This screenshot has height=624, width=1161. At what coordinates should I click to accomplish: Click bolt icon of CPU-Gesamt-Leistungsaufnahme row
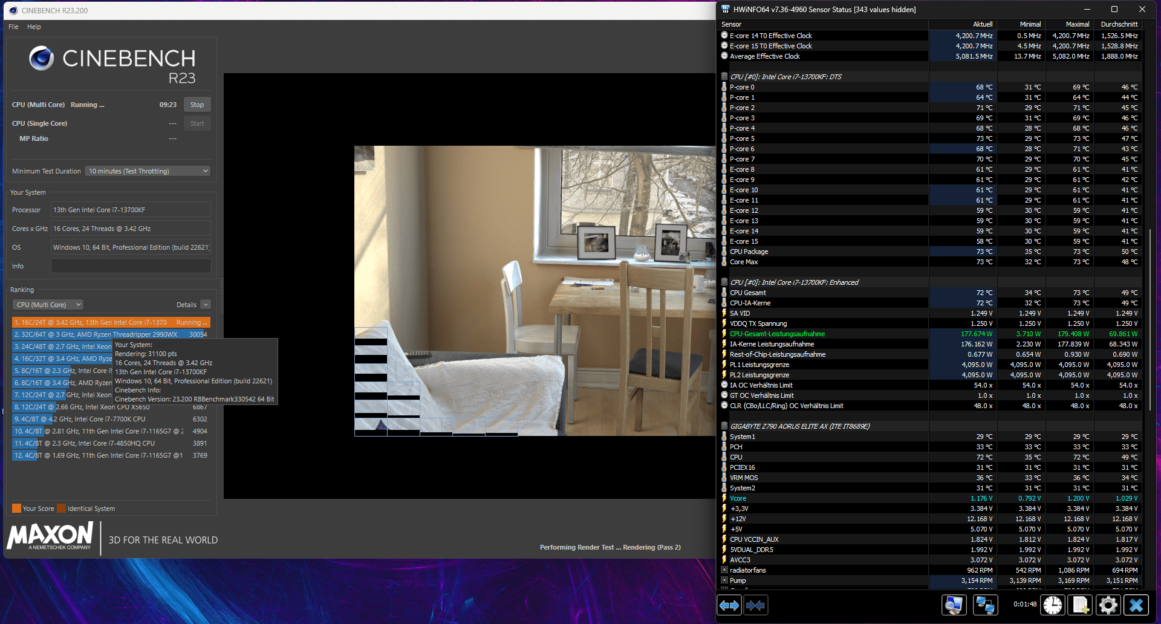(x=724, y=334)
